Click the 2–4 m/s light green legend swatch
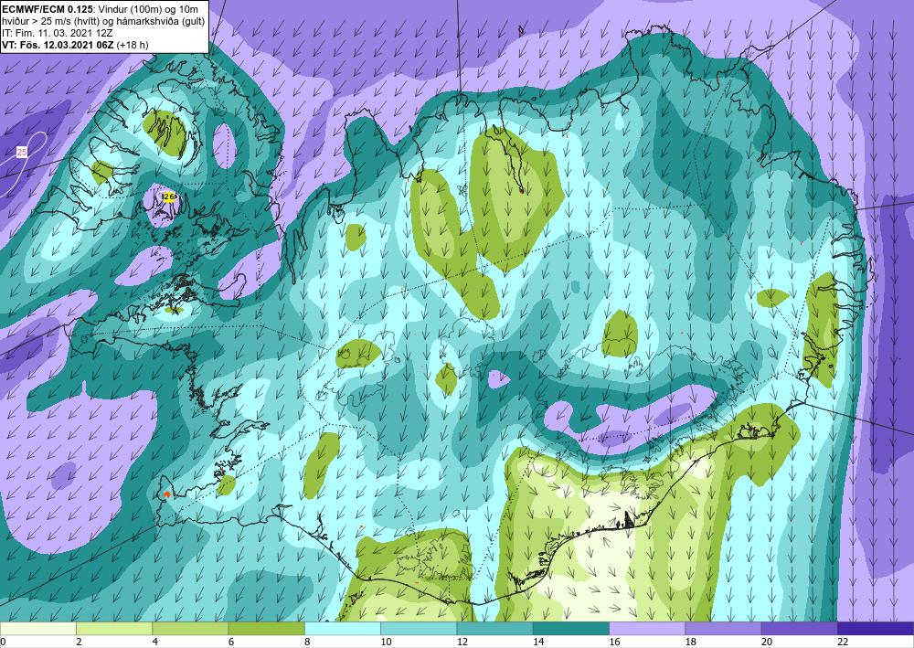Screen dimensions: 914x648 (x=114, y=629)
